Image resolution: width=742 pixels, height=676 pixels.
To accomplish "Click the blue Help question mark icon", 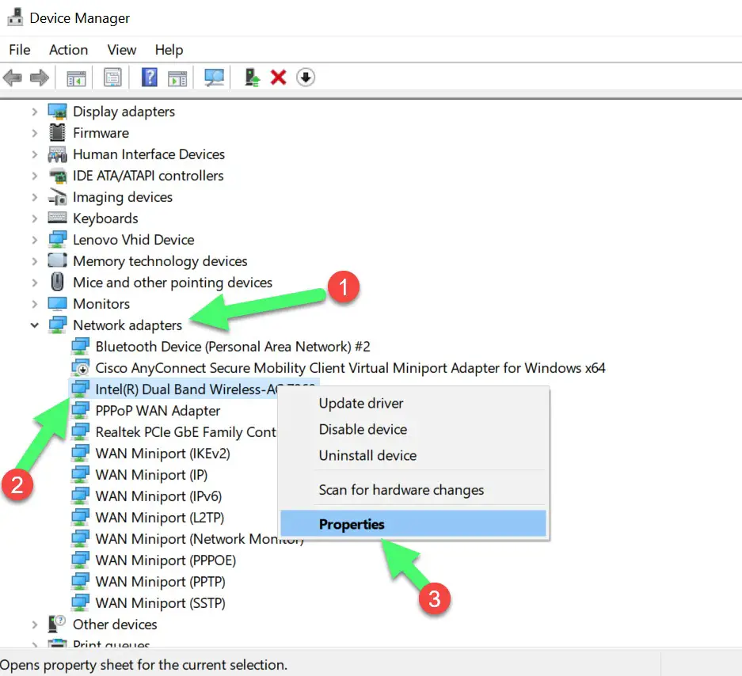I will pos(150,77).
